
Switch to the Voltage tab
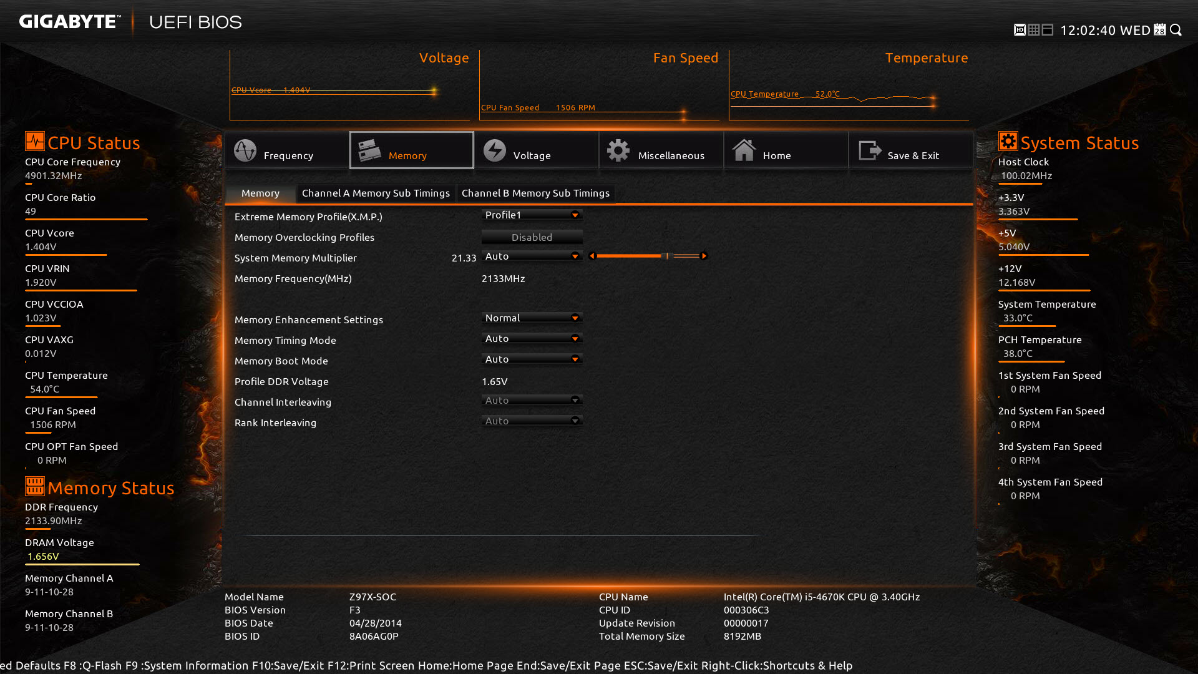537,150
